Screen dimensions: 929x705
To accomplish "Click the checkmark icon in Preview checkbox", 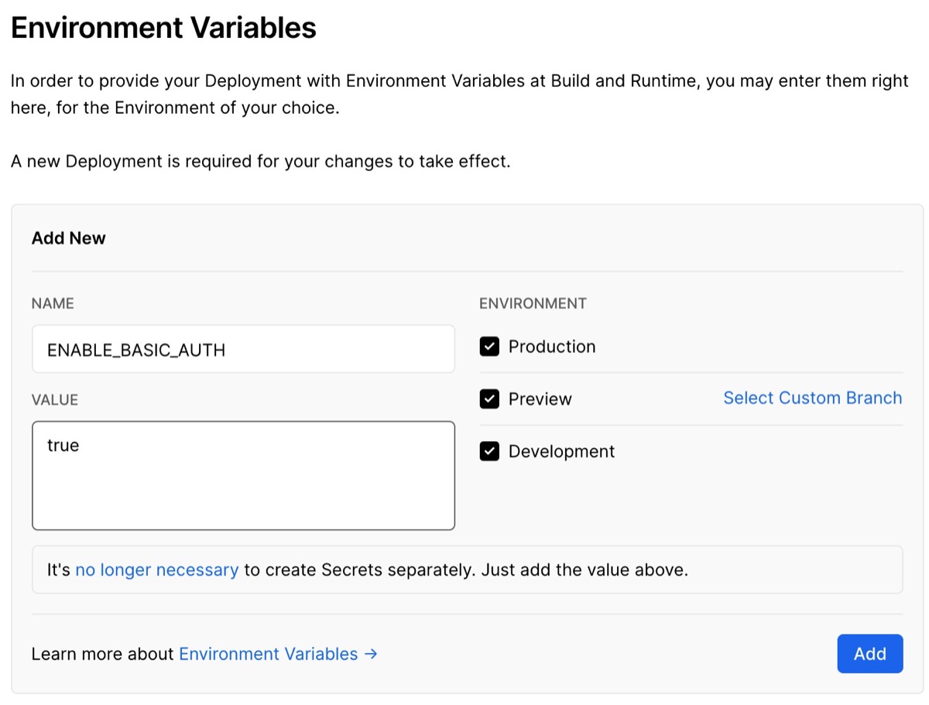I will pyautogui.click(x=488, y=399).
